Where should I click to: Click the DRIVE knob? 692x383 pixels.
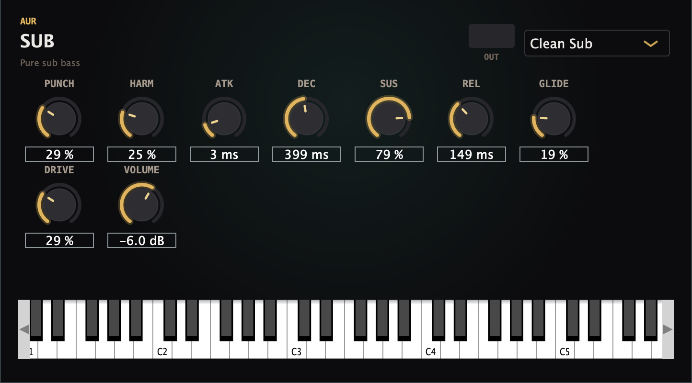59,205
